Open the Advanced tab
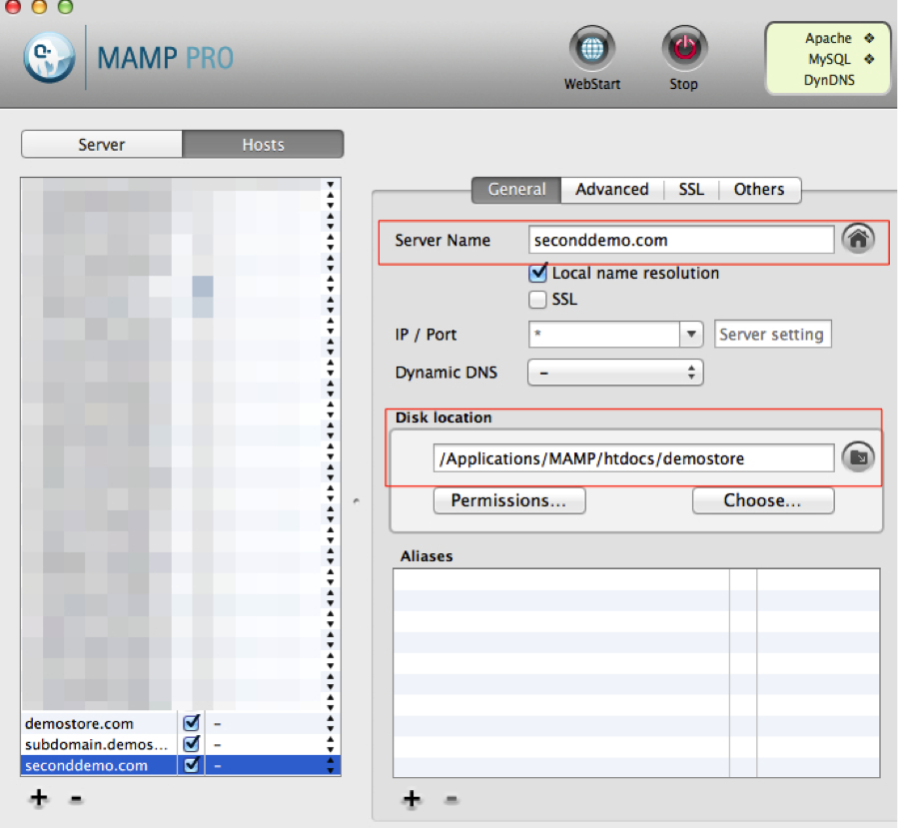 (x=612, y=190)
